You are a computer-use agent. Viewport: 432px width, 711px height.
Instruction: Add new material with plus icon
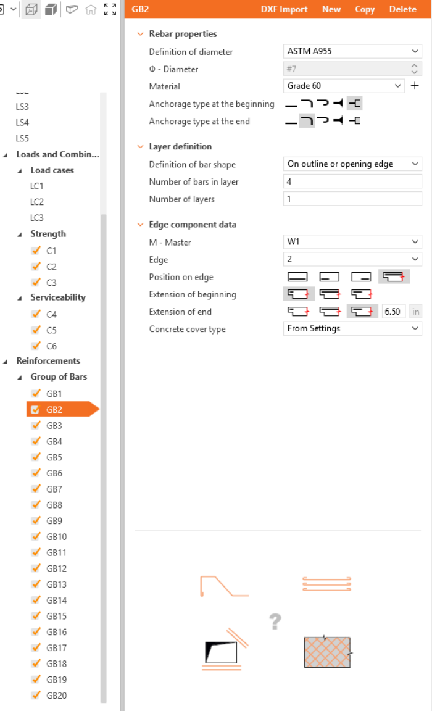click(415, 86)
